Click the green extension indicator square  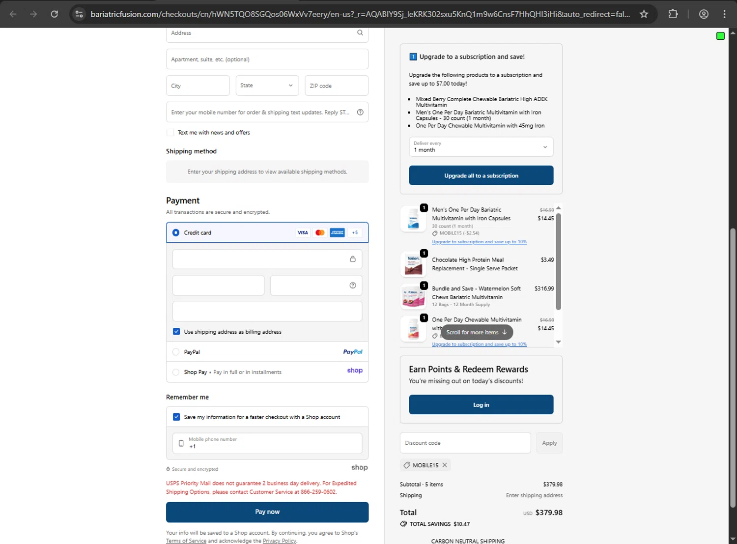coord(720,36)
